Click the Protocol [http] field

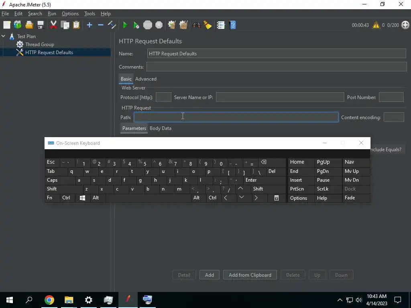point(163,97)
